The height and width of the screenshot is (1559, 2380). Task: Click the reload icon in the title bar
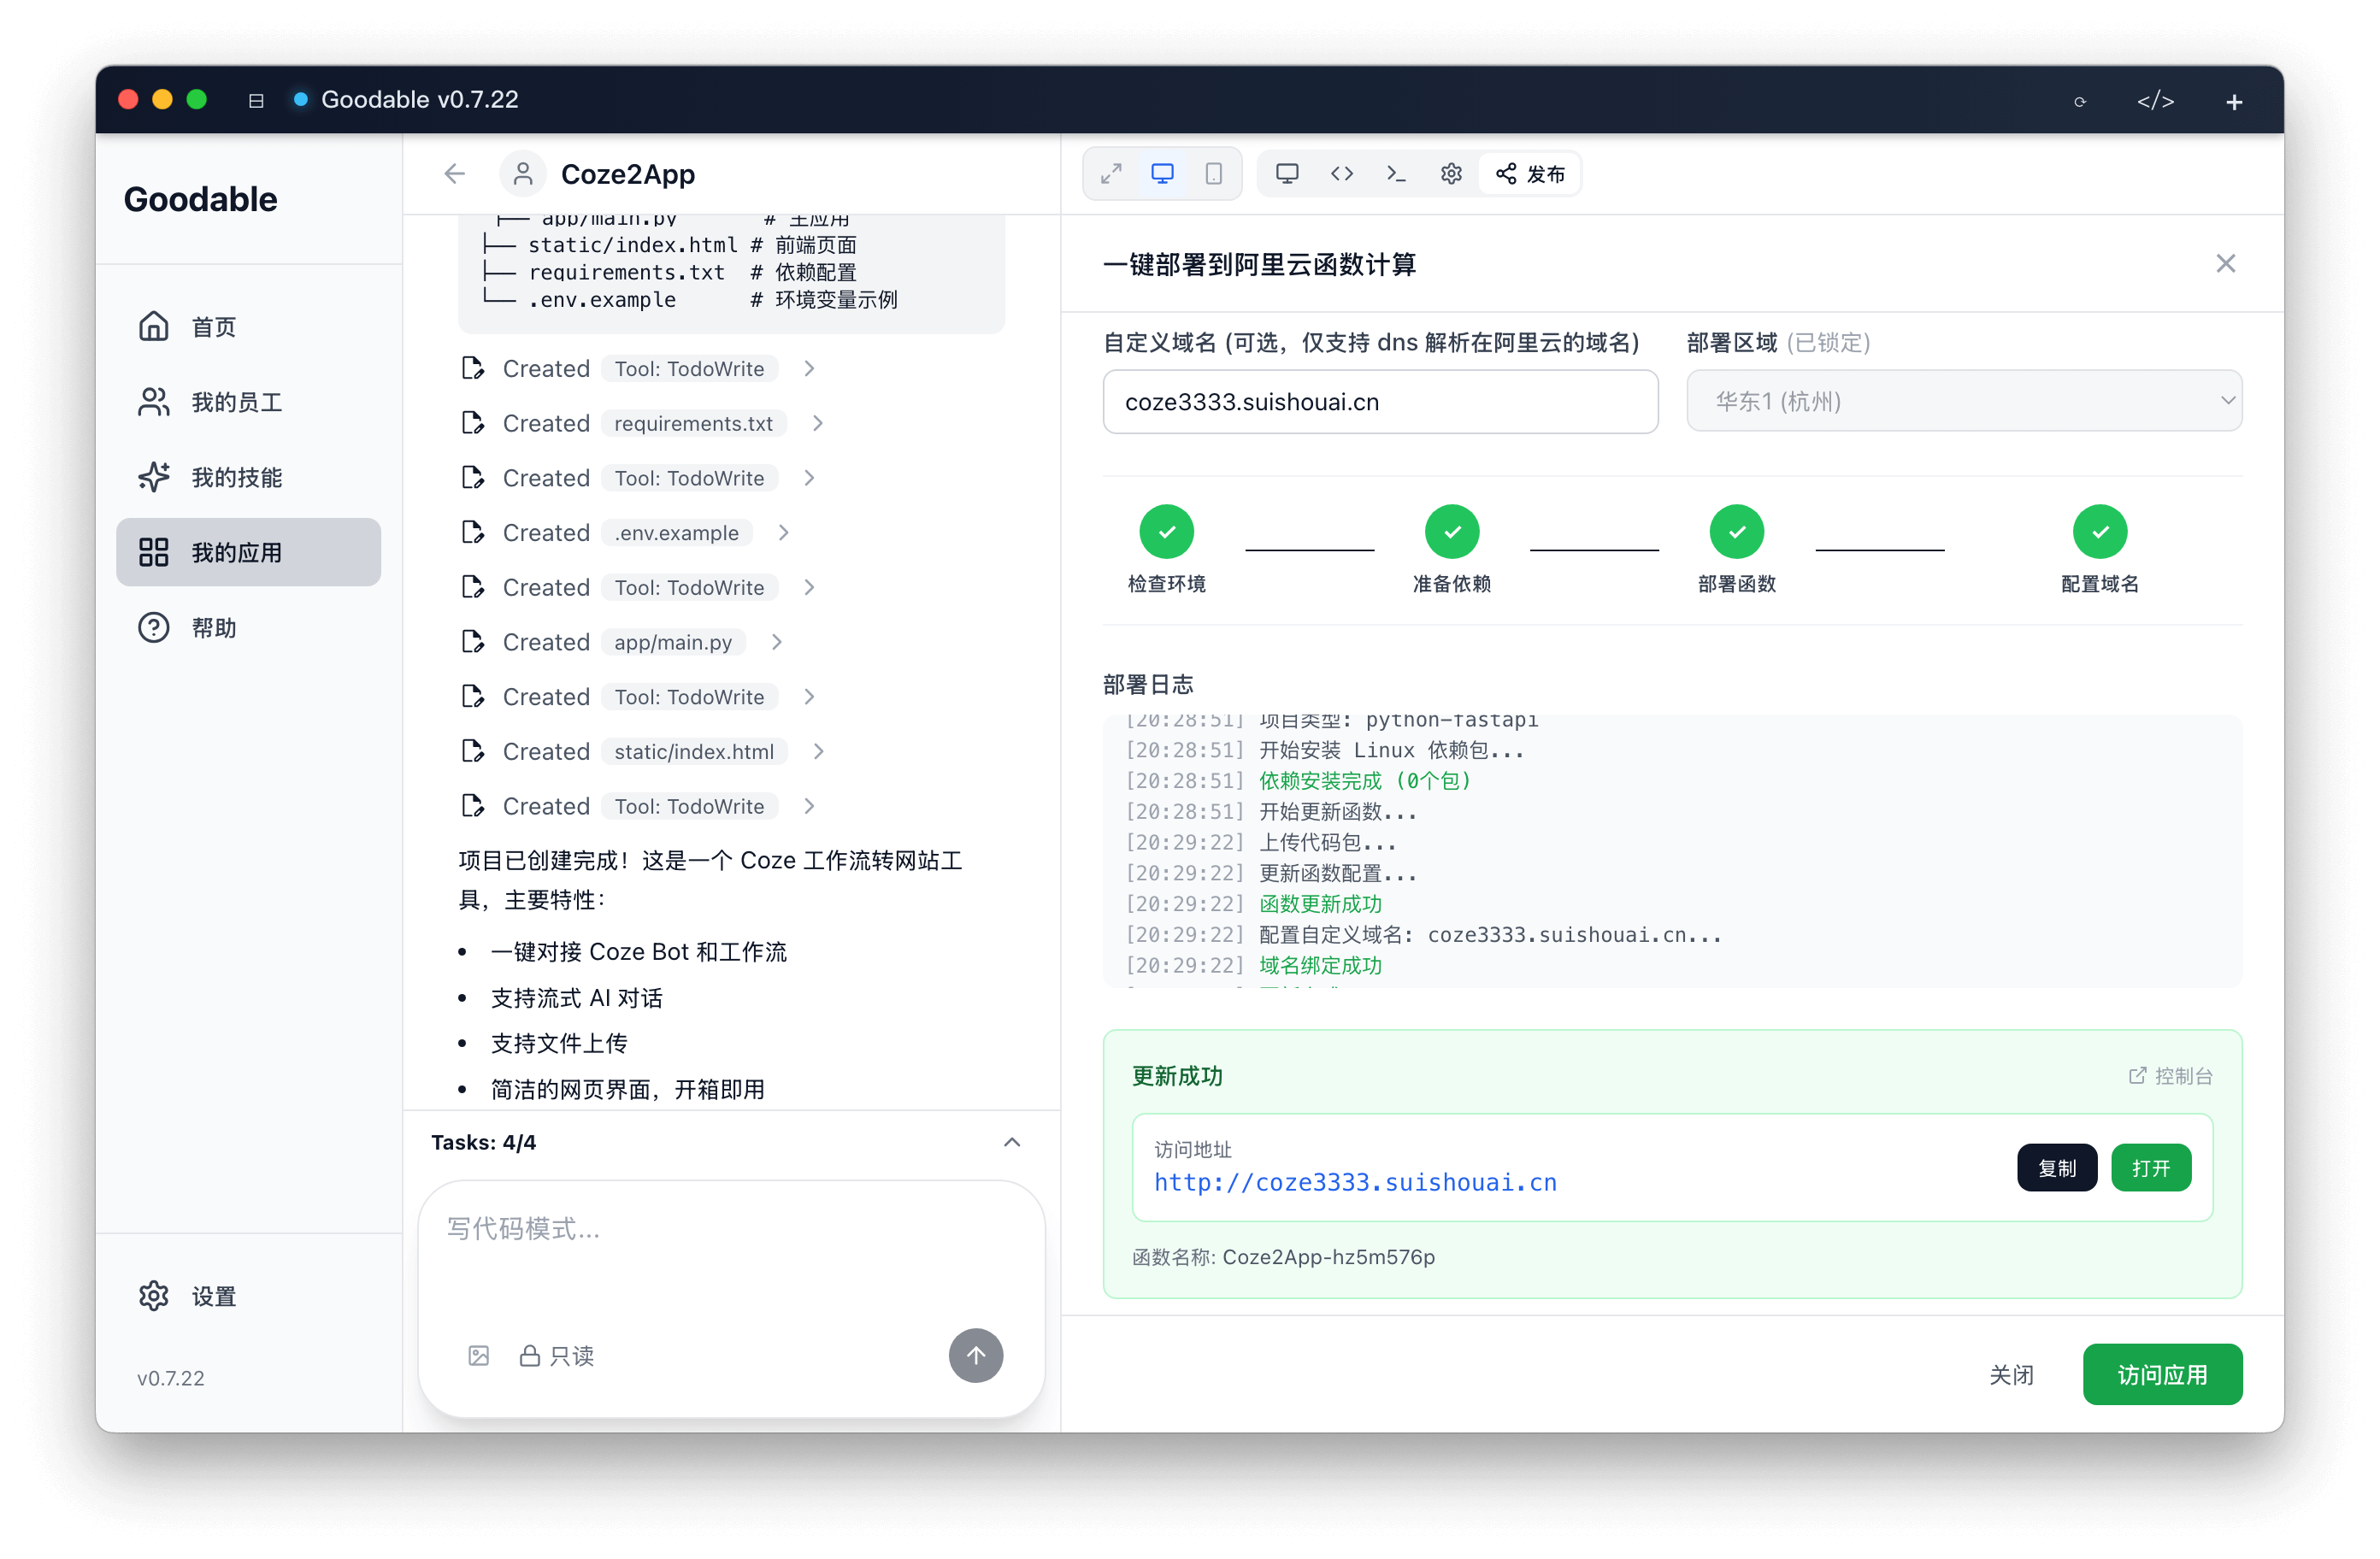click(2081, 100)
